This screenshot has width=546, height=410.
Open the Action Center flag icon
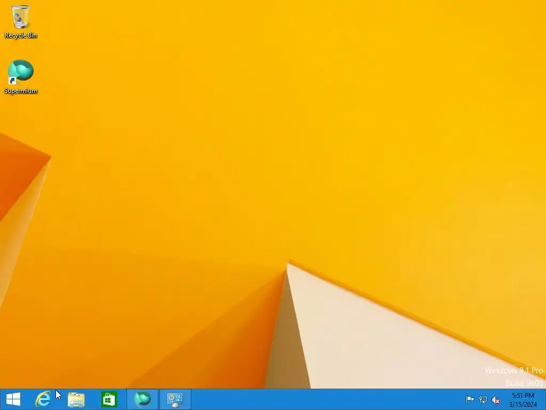(x=470, y=399)
